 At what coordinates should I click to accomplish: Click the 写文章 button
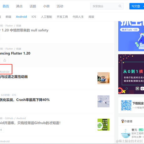pos(136,6)
